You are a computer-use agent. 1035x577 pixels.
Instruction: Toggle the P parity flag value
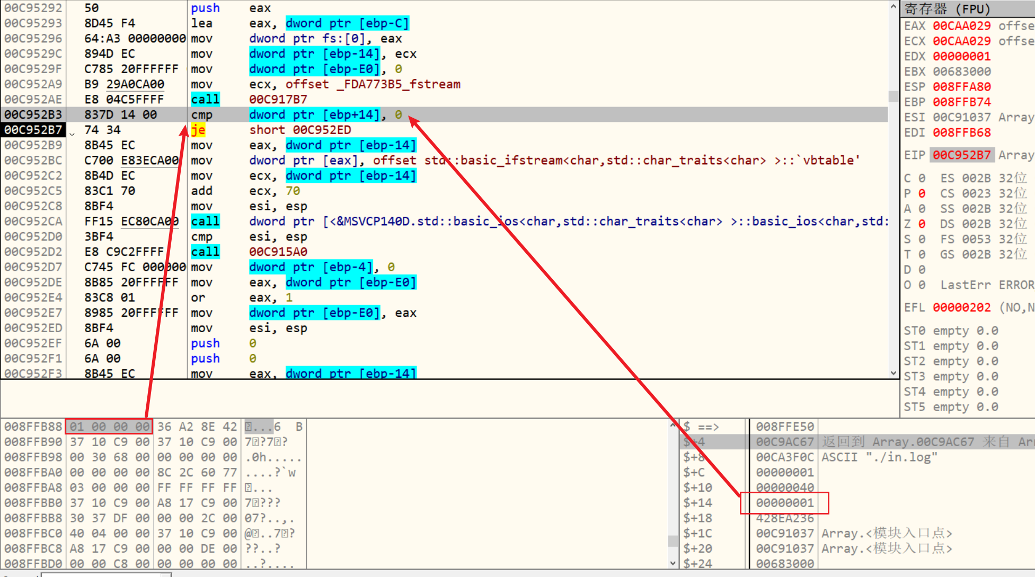coord(922,194)
